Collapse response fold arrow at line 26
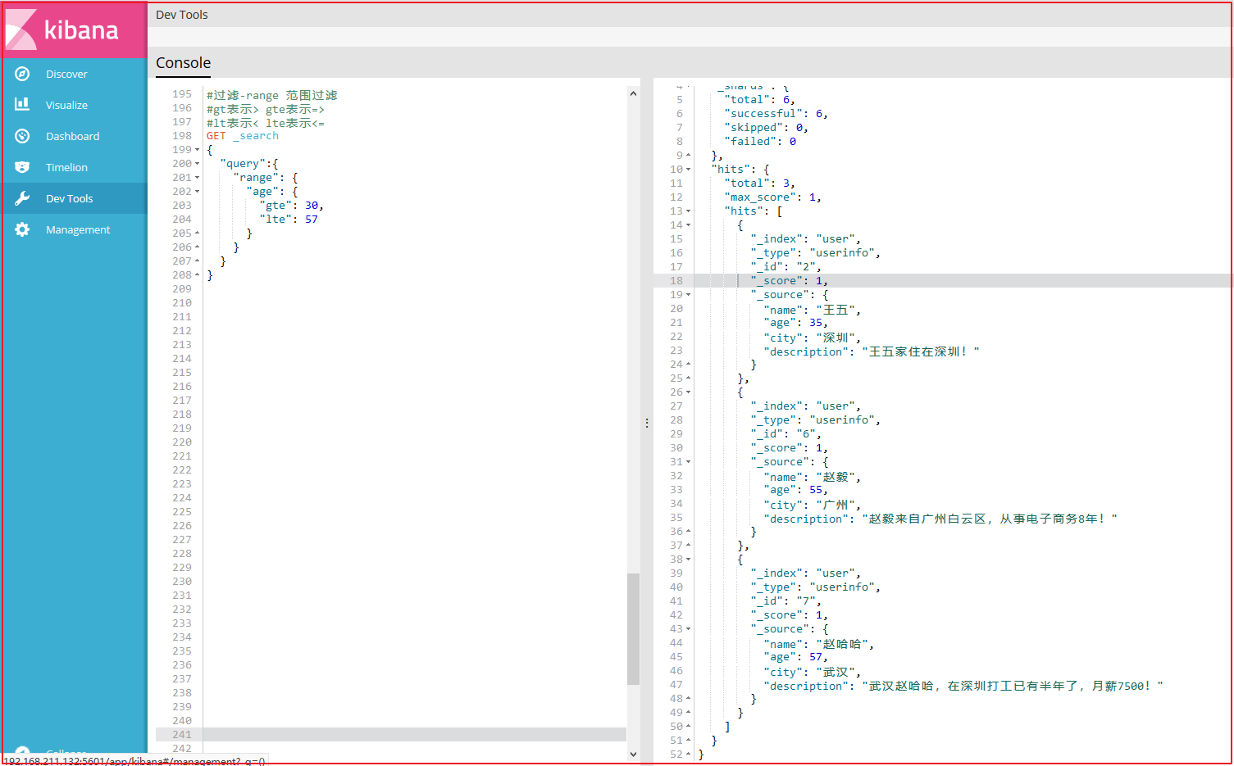The width and height of the screenshot is (1234, 766). click(x=689, y=392)
